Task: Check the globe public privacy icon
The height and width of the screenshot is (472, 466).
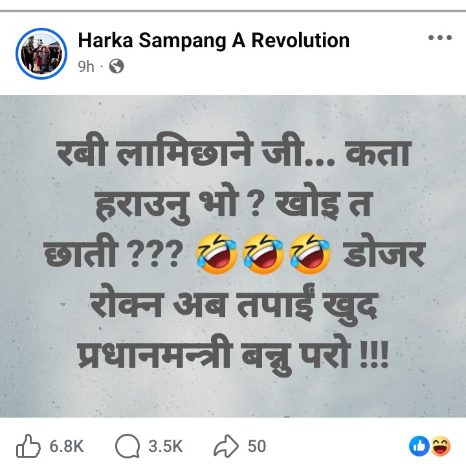Action: (116, 66)
